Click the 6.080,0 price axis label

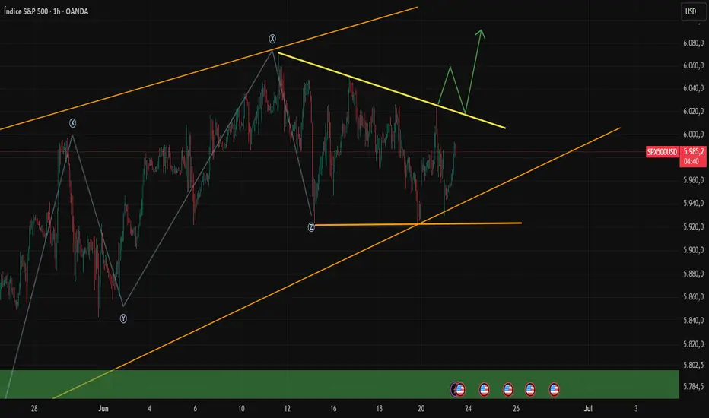693,43
